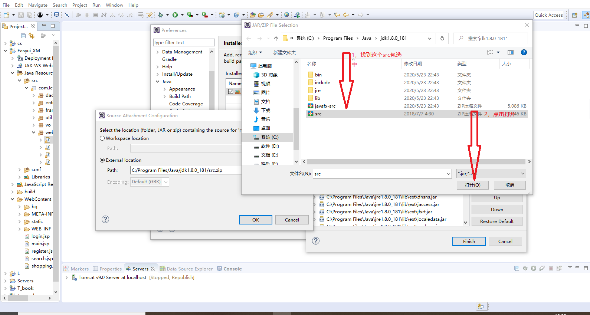590x315 pixels.
Task: Click the Quick Access search box
Action: point(549,15)
